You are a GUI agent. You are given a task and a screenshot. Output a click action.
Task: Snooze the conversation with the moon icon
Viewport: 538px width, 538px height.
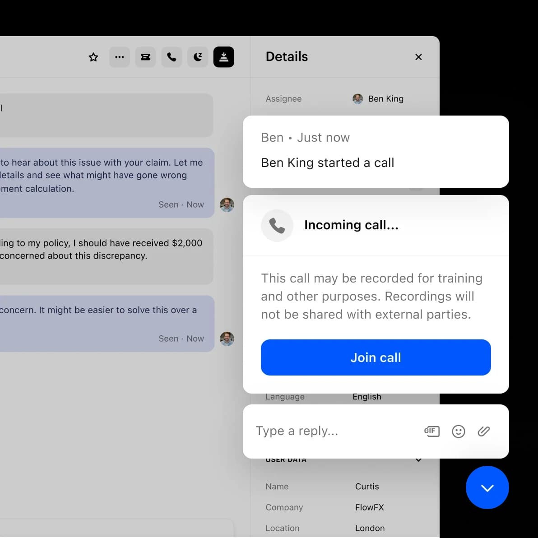click(x=198, y=57)
